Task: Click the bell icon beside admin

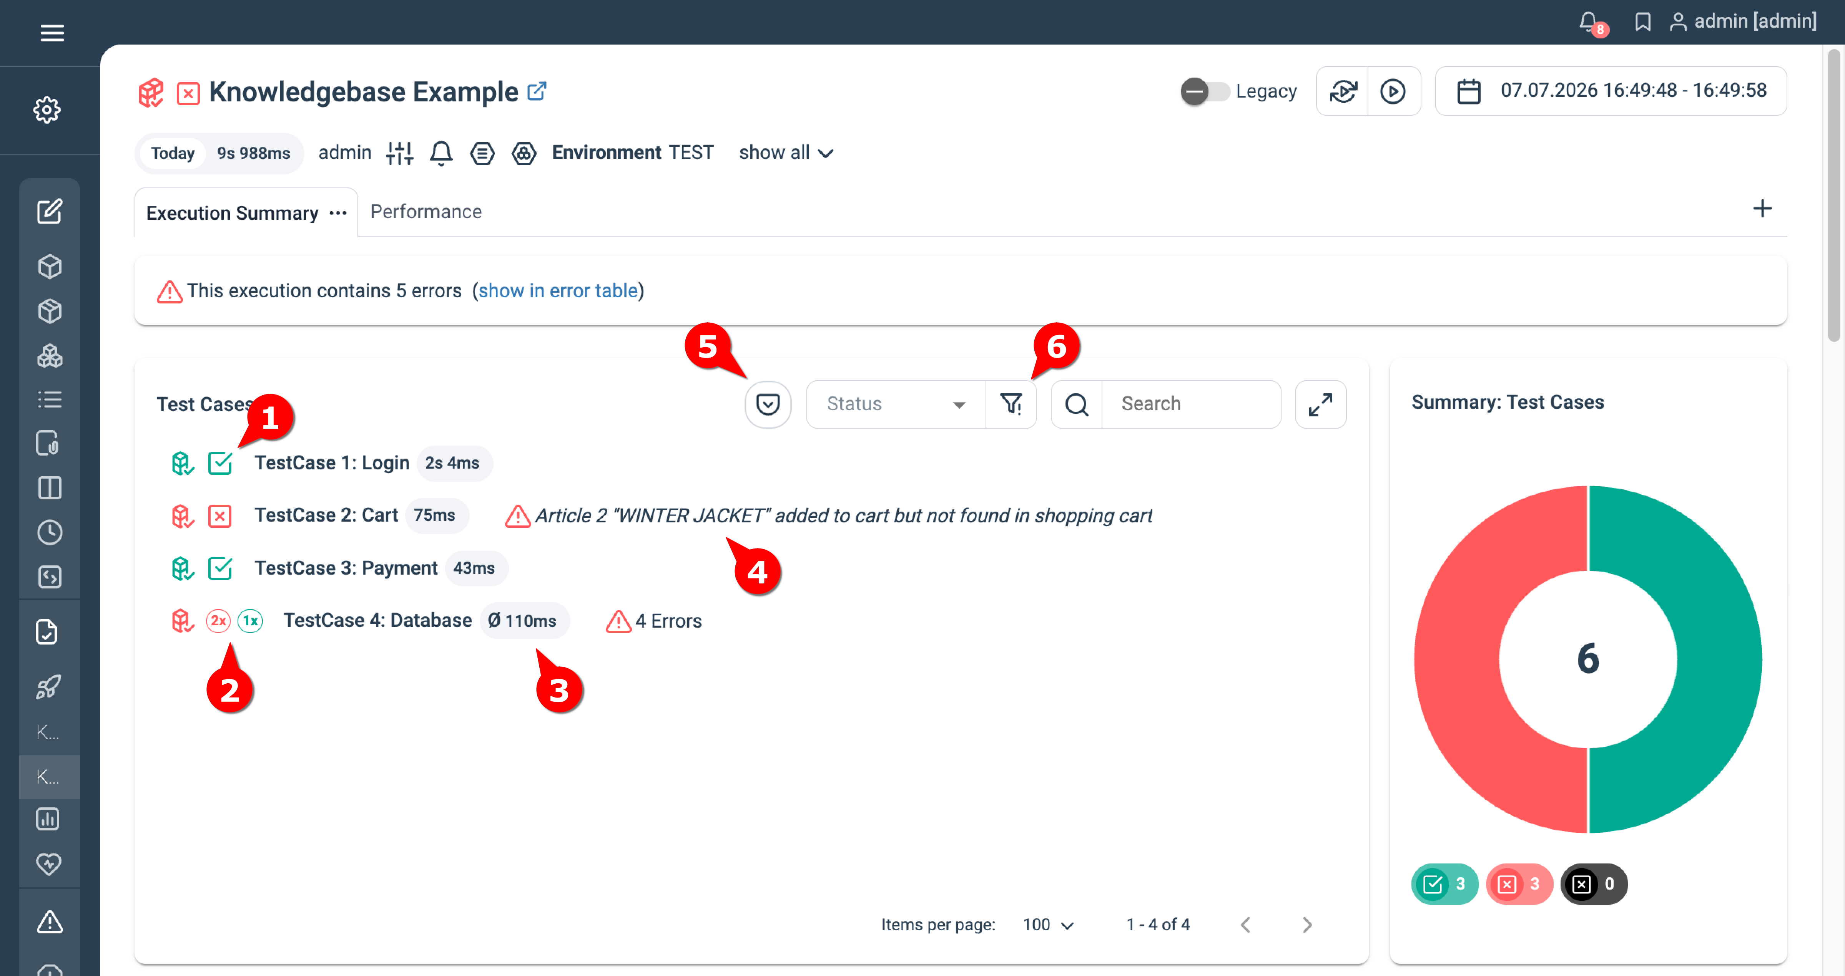Action: pos(441,152)
